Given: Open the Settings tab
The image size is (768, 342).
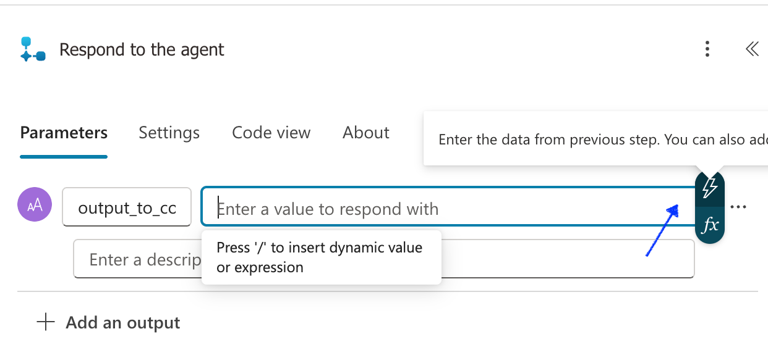Looking at the screenshot, I should [169, 133].
